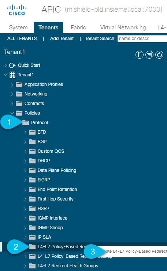This screenshot has height=271, width=167.
Task: Click the Tenant1 building icon
Action: point(12,75)
